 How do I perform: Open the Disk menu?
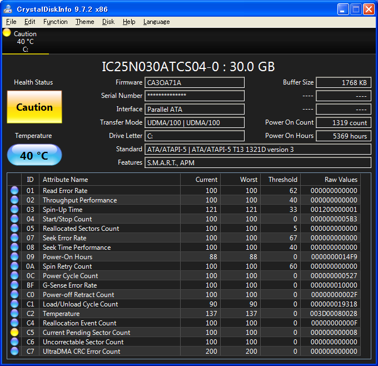click(x=108, y=22)
